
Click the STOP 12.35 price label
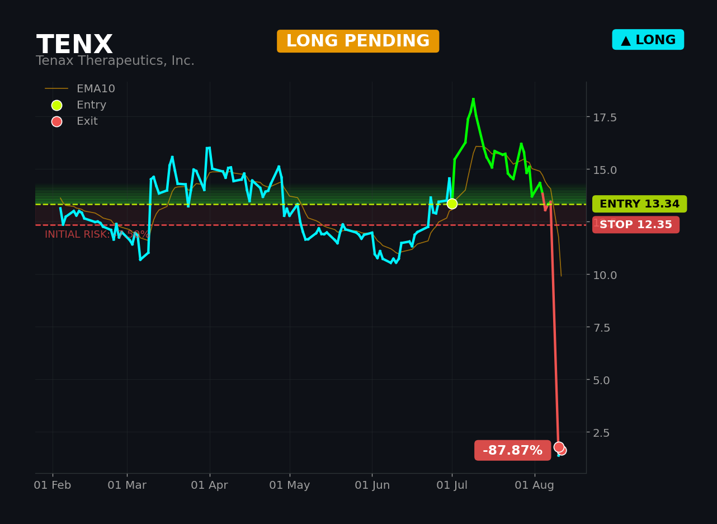[636, 225]
